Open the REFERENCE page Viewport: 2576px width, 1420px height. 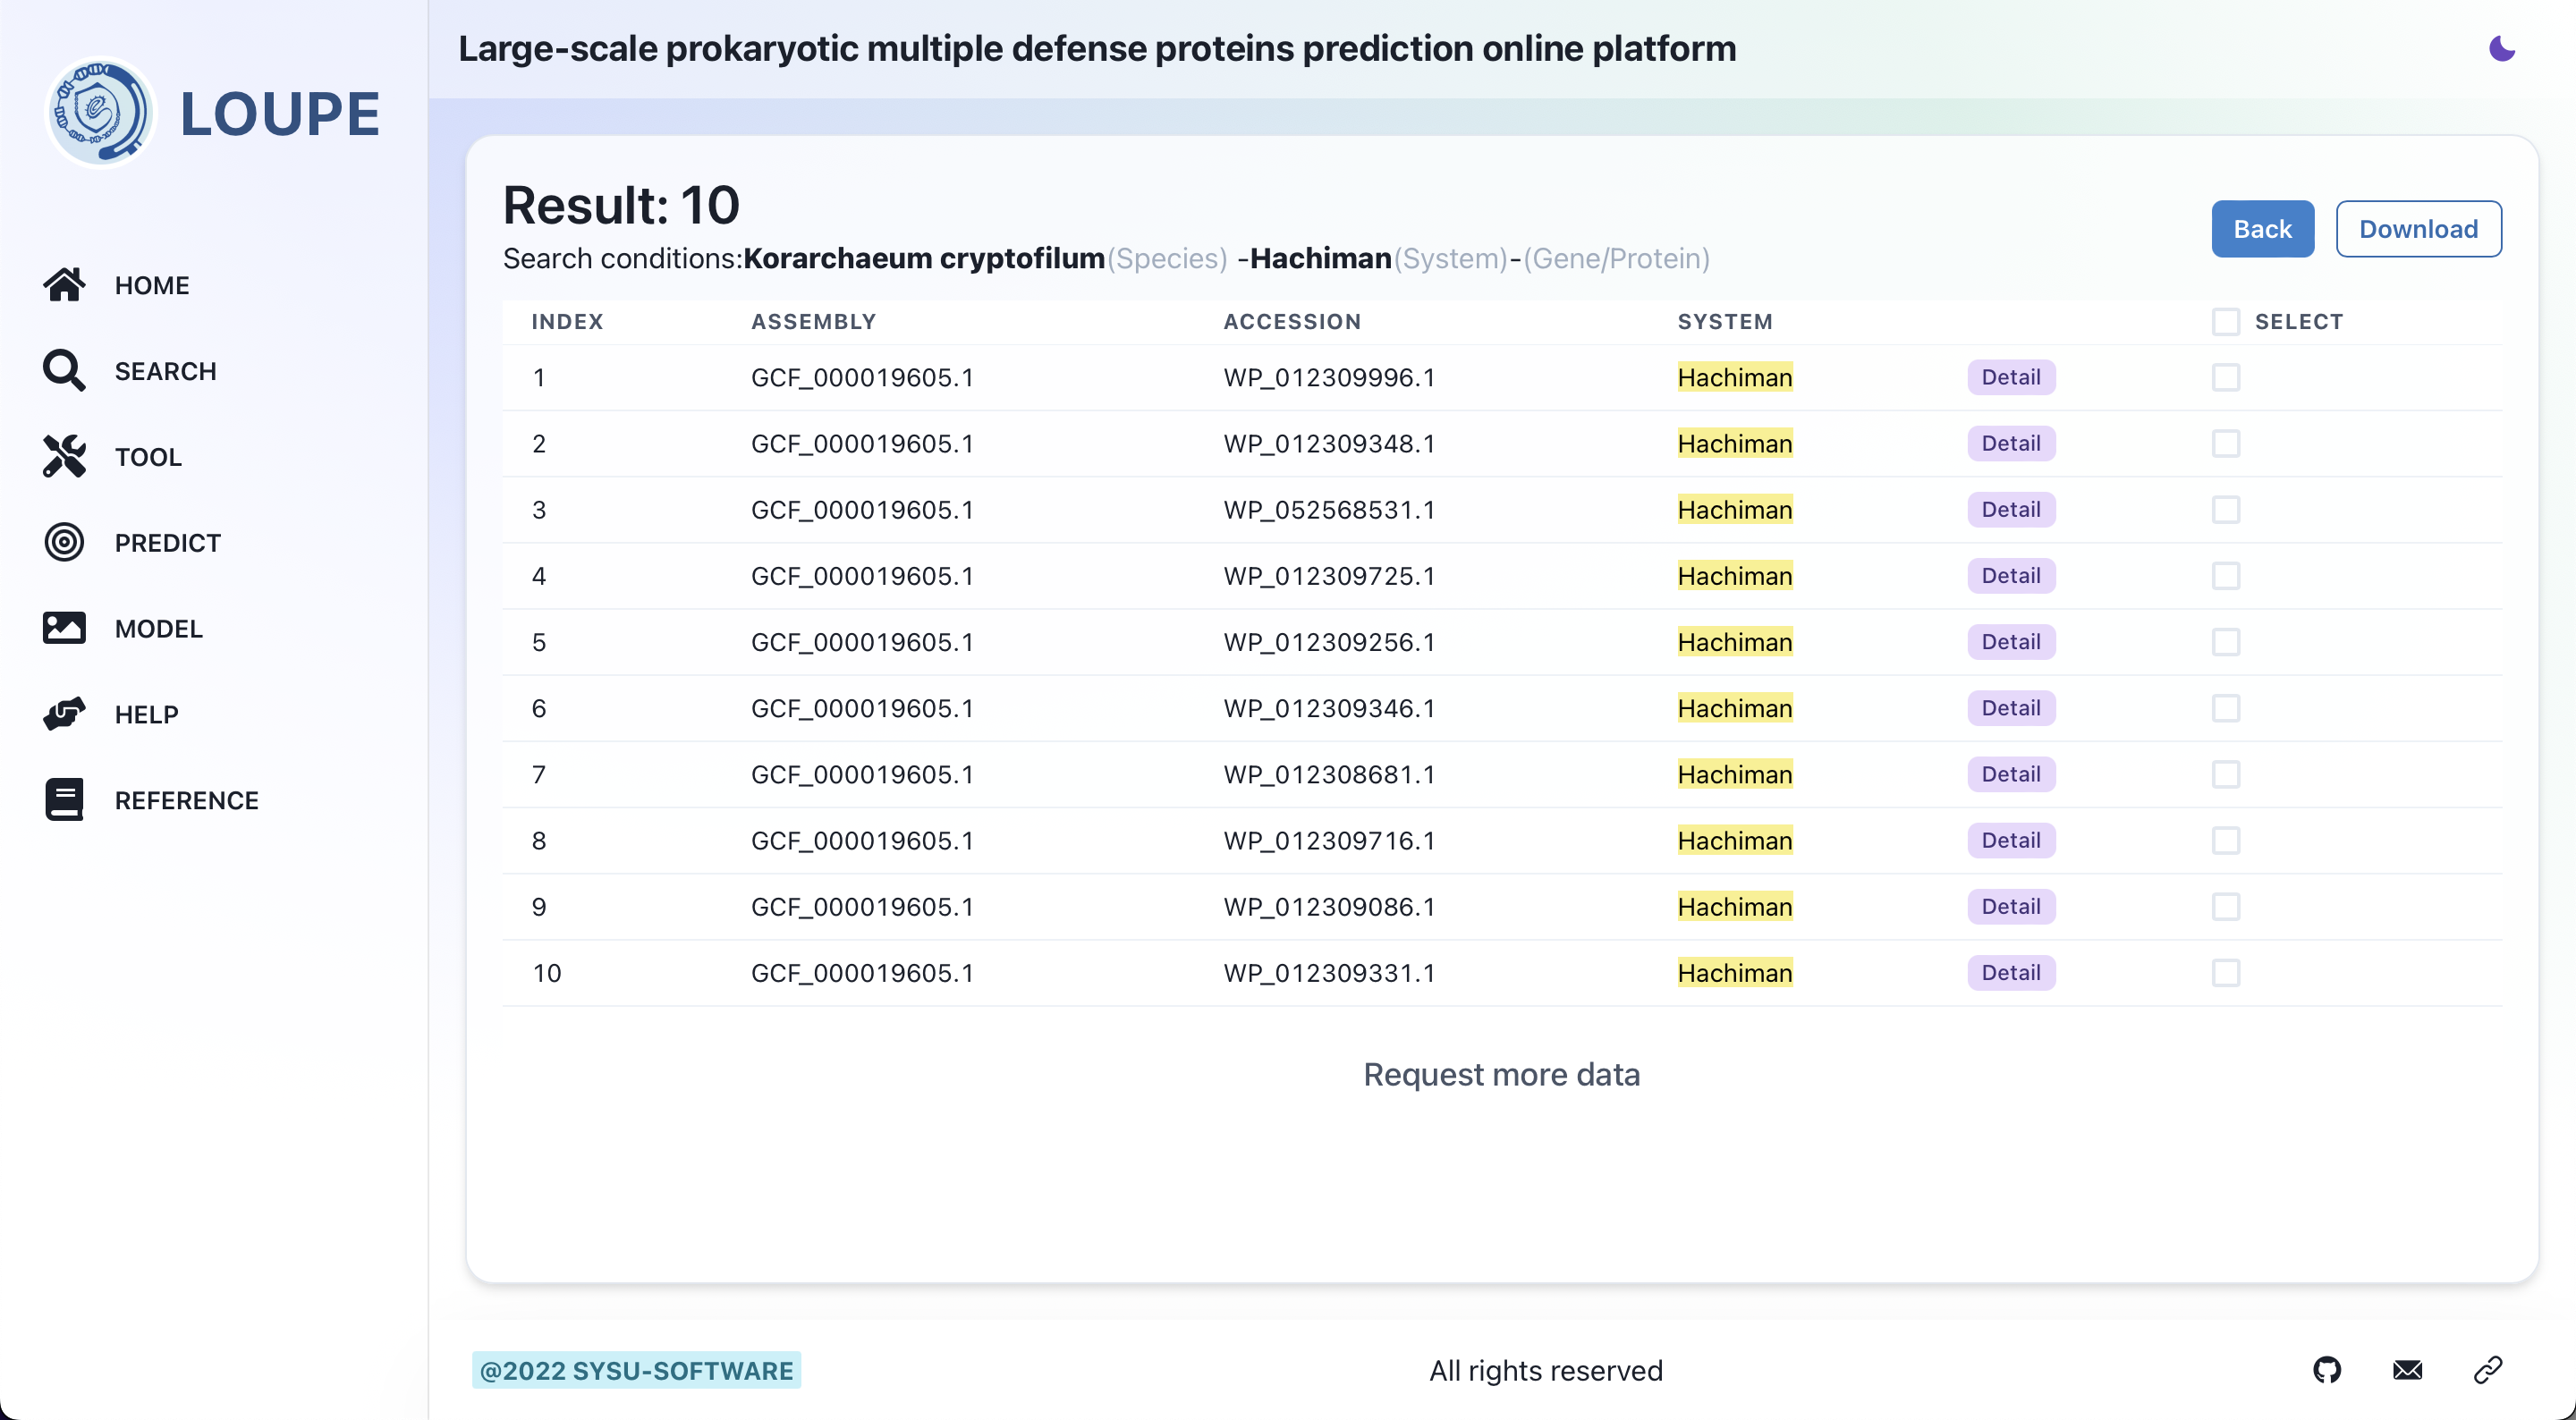pyautogui.click(x=187, y=800)
